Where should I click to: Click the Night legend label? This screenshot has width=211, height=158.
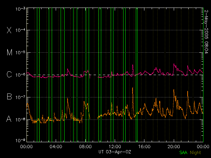196,153
